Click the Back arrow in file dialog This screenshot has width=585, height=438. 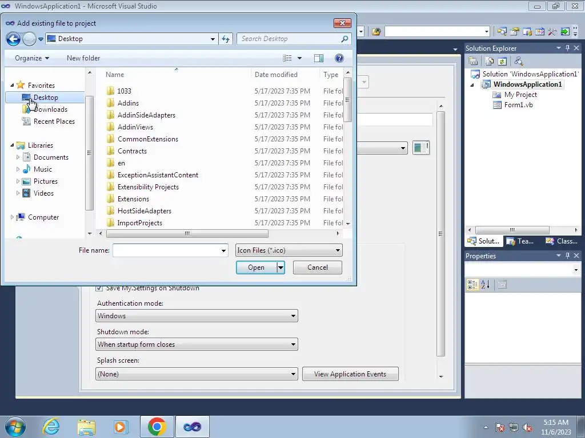click(13, 39)
